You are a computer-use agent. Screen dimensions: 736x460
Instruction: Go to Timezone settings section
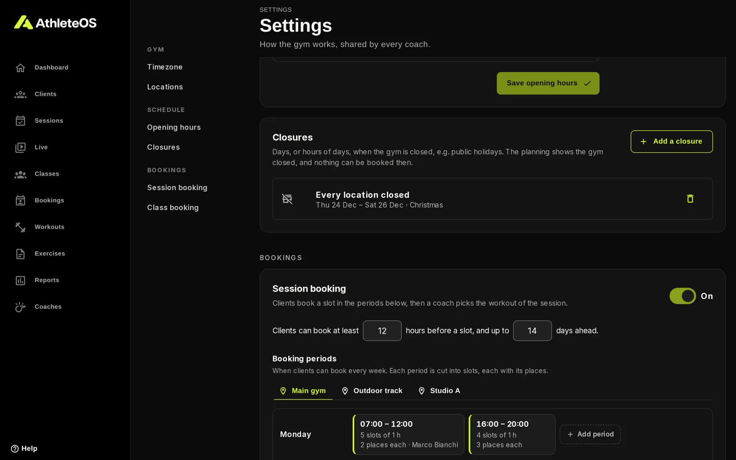click(165, 67)
